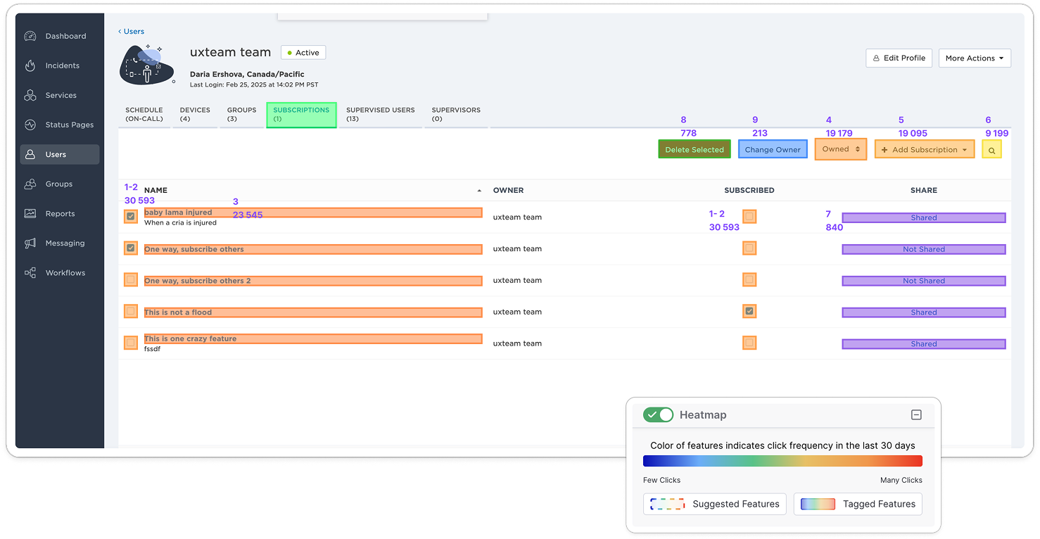1040x539 pixels.
Task: Turn off the Heatmap toggle switch
Action: 658,415
